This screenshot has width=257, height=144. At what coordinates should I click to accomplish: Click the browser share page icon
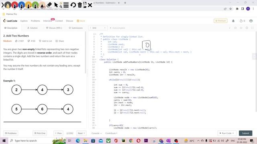tap(225, 9)
